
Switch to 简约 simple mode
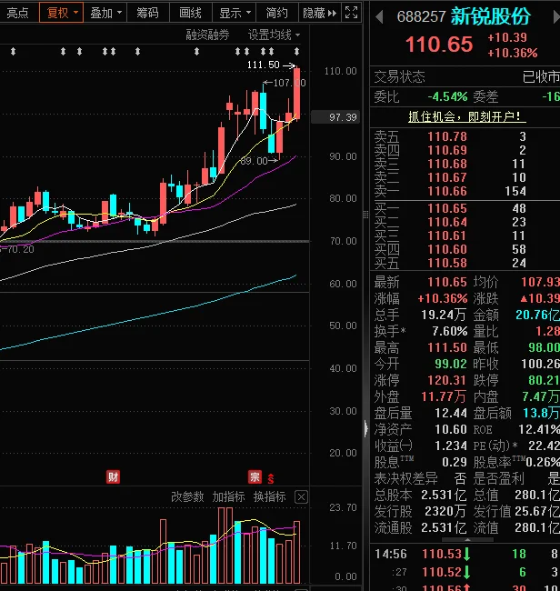[277, 13]
